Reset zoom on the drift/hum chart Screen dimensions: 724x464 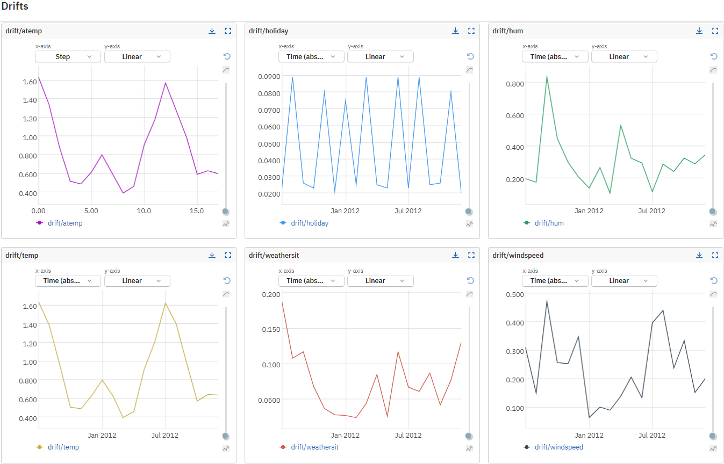(x=714, y=56)
